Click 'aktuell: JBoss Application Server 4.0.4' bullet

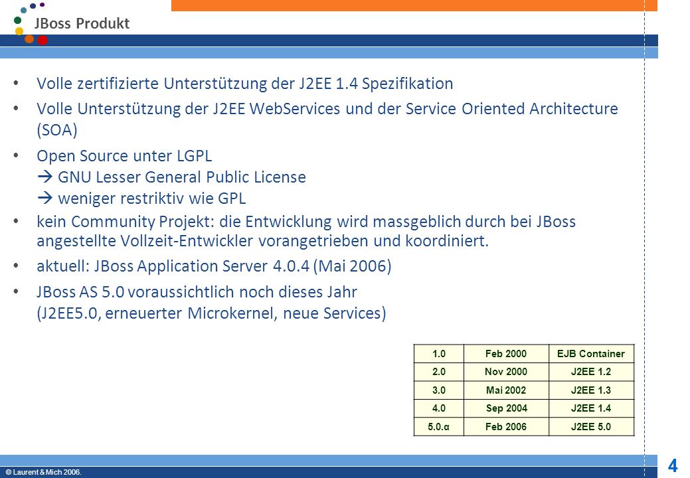214,266
